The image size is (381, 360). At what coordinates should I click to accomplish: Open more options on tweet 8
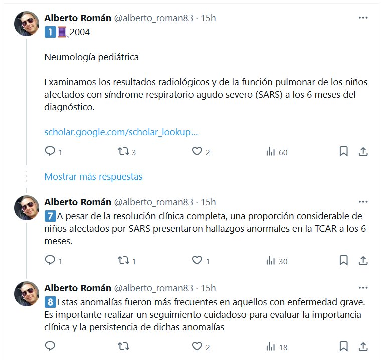pos(364,288)
